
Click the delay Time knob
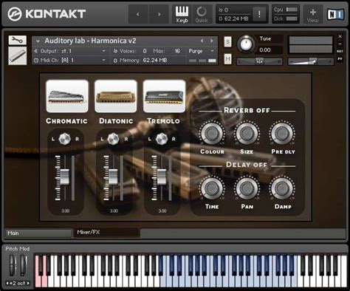pyautogui.click(x=212, y=188)
